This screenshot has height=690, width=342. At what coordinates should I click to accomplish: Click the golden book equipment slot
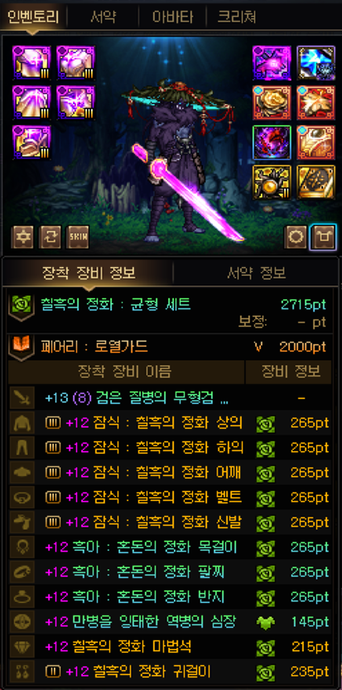pyautogui.click(x=316, y=182)
